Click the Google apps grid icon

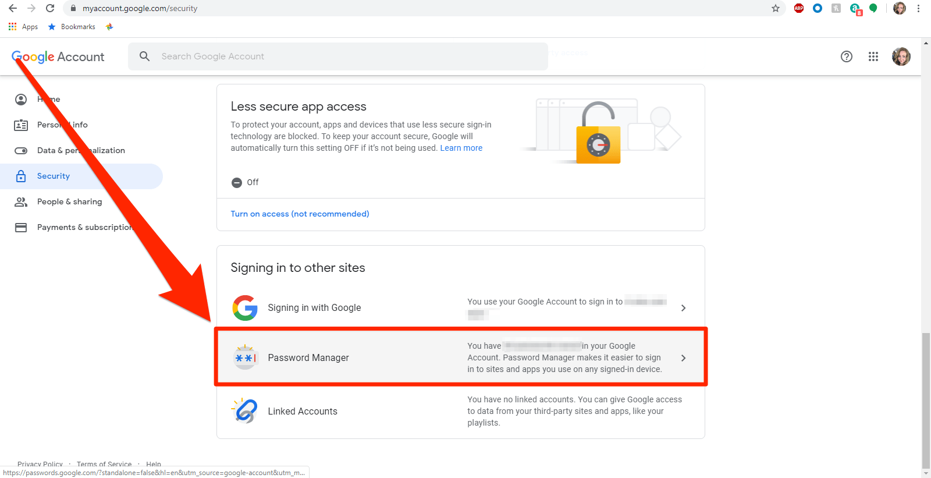tap(873, 56)
